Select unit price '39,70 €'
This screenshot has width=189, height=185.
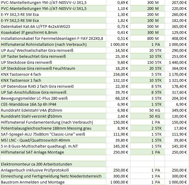[122, 92]
